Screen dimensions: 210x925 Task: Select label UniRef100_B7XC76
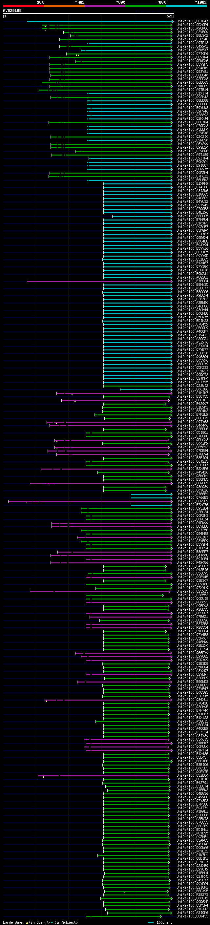(192, 505)
